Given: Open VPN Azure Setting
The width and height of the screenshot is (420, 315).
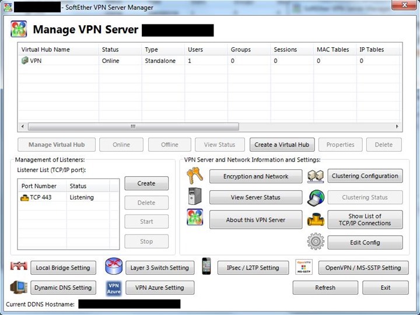Looking at the screenshot, I should pos(160,288).
